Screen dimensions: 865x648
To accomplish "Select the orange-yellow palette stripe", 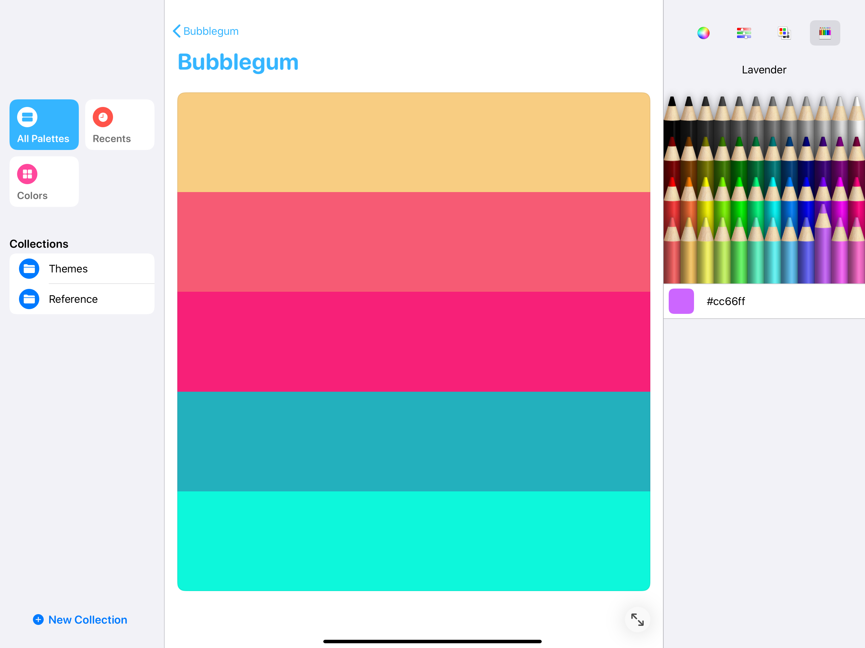I will [x=413, y=142].
